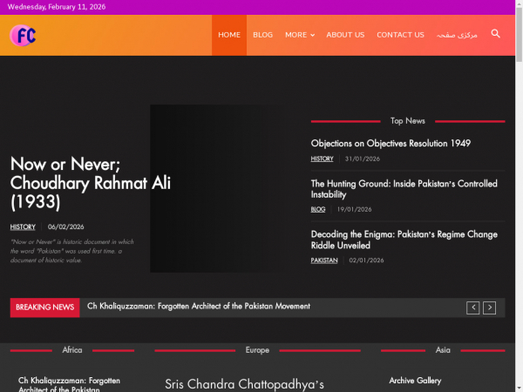Open Decoding the Enigma article
Screen dimensions: 523x392
point(404,240)
